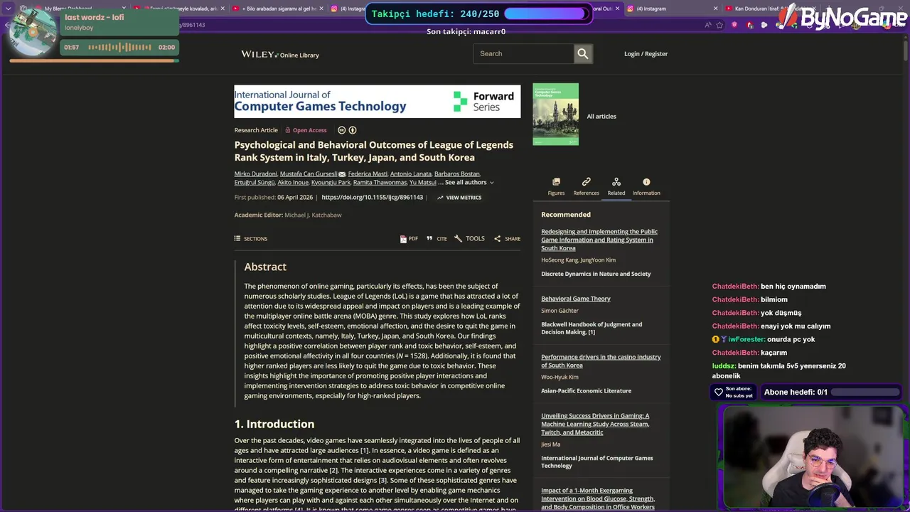Click into the Wiley Search field
This screenshot has width=910, height=512.
point(524,53)
